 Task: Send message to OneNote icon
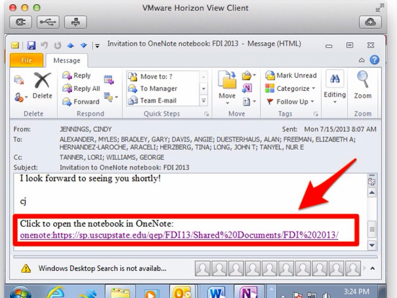(247, 88)
